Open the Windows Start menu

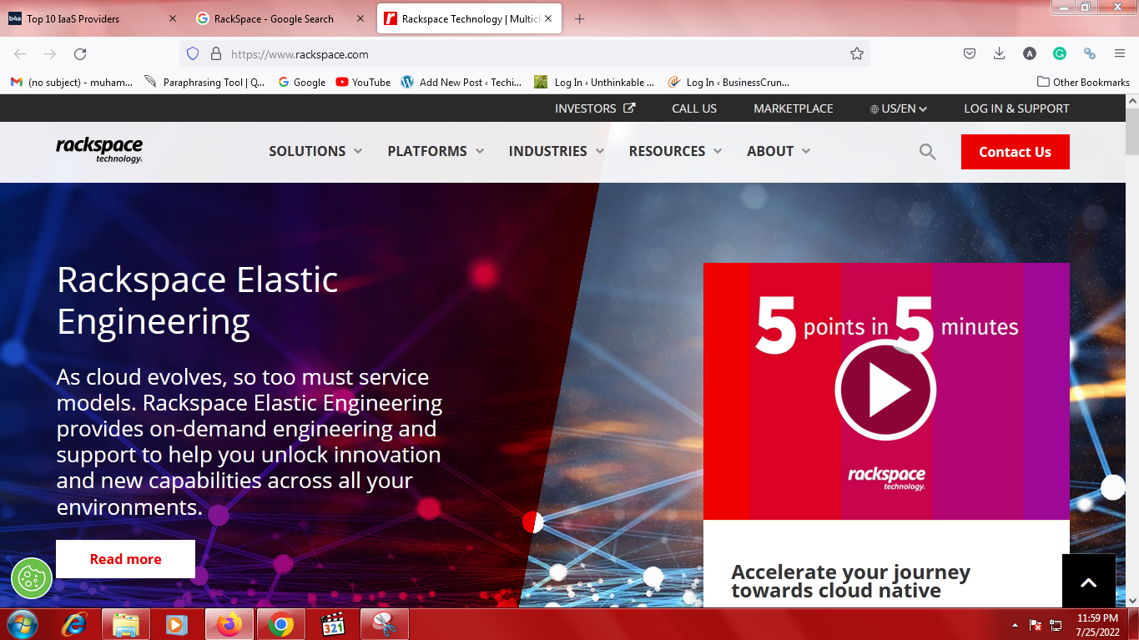point(22,624)
